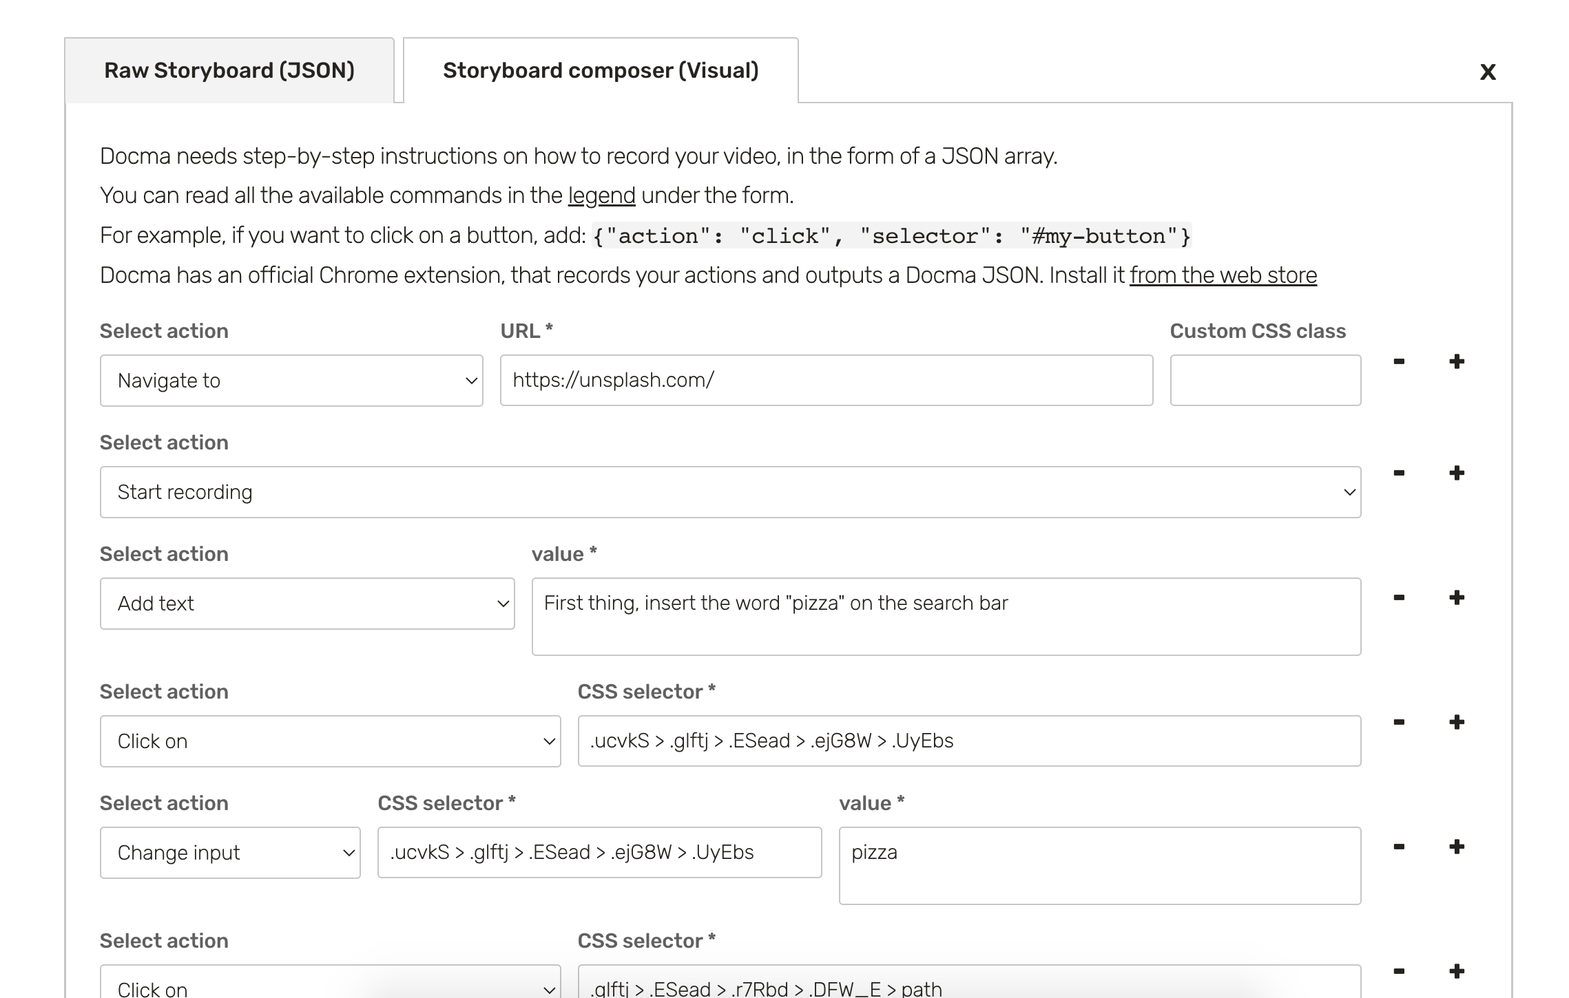Close the storyboard dialog with X
The width and height of the screenshot is (1569, 998).
point(1488,72)
